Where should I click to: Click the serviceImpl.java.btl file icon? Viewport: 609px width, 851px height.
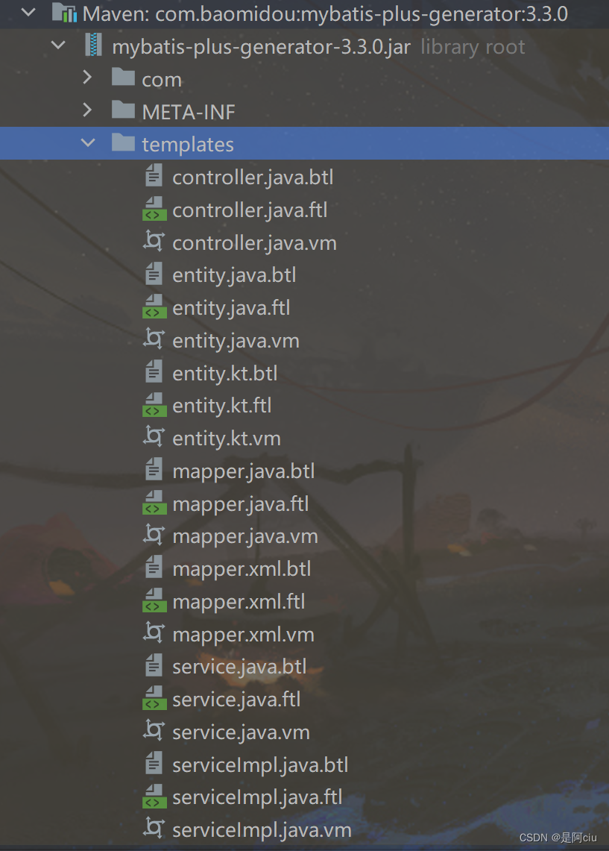coord(154,763)
